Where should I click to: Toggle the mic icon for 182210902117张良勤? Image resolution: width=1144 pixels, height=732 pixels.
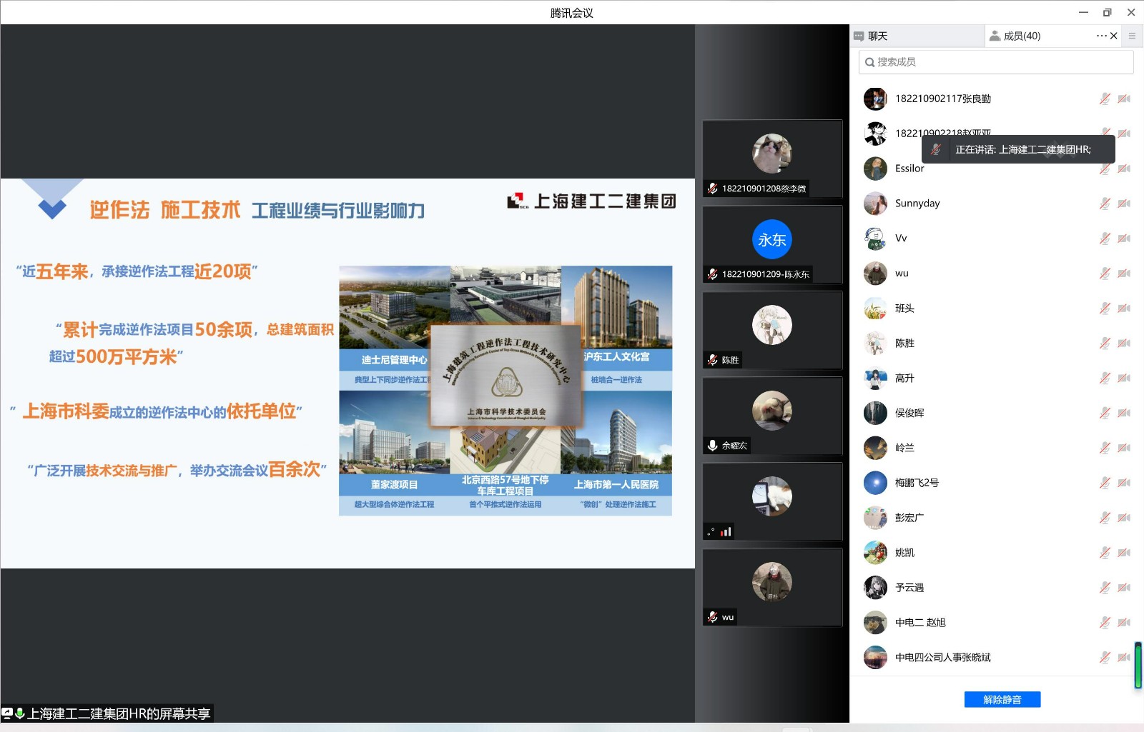click(1105, 99)
